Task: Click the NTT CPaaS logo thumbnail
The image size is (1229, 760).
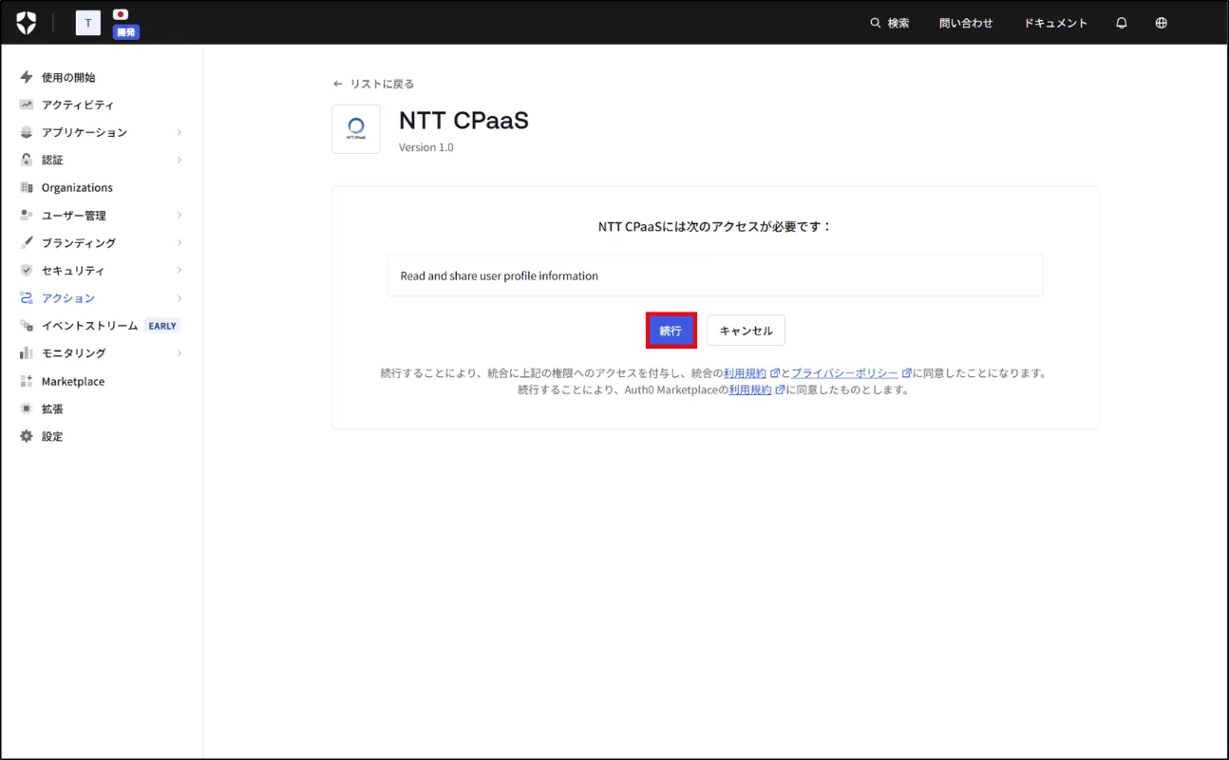Action: click(x=356, y=129)
